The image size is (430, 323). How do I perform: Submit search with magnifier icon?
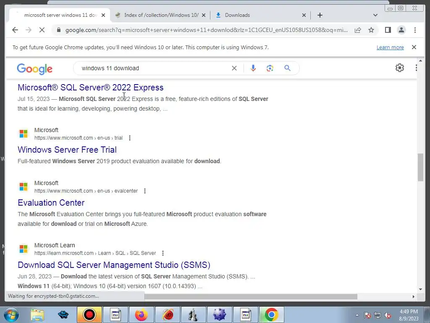[287, 68]
